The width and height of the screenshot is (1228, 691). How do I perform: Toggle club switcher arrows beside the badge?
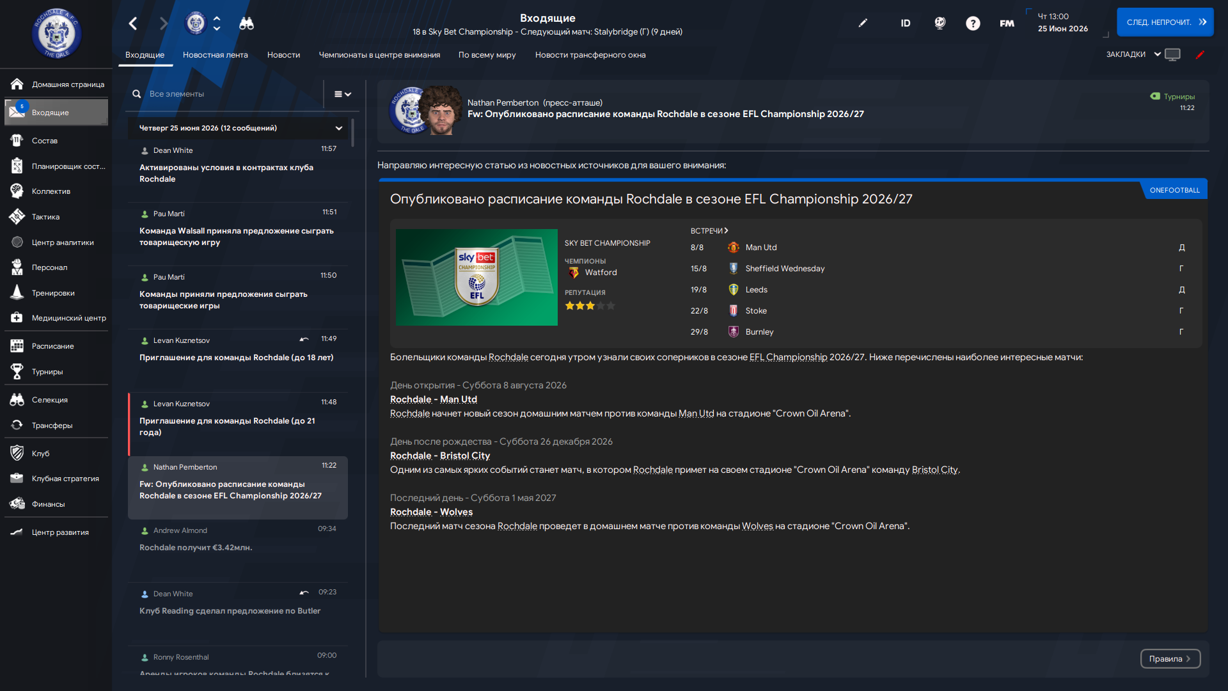217,24
